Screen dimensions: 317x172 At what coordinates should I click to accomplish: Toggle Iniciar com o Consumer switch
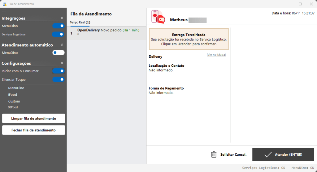58,71
